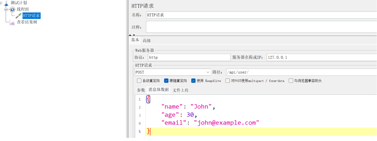This screenshot has width=377, height=141.
Task: Switch to the 基本 tab
Action: [135, 40]
